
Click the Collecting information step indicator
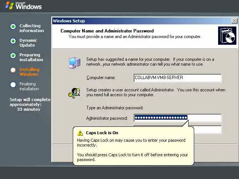tap(13, 26)
